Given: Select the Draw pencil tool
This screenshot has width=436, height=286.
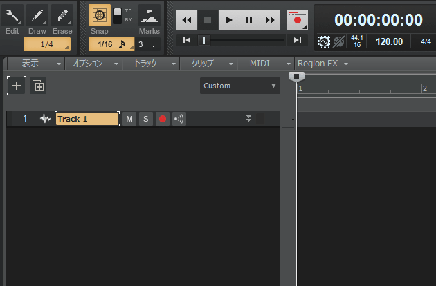Looking at the screenshot, I should tap(37, 16).
